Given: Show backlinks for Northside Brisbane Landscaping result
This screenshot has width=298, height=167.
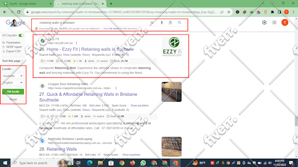Looking at the screenshot, I should coord(131,155).
